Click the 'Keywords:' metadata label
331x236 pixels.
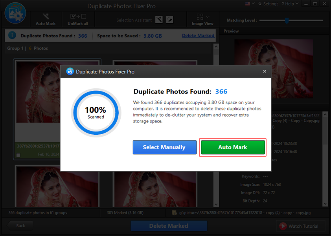(x=251, y=176)
